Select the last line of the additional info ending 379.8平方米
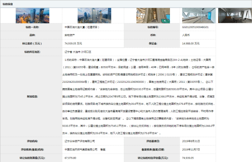The image size is (252, 162). tap(111, 133)
